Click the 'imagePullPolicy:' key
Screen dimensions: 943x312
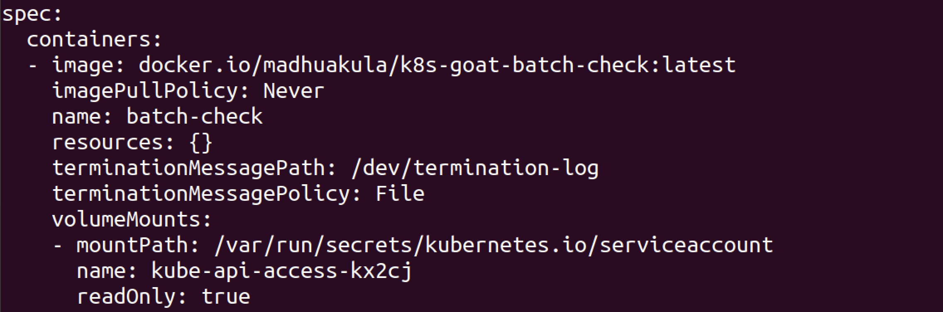151,91
